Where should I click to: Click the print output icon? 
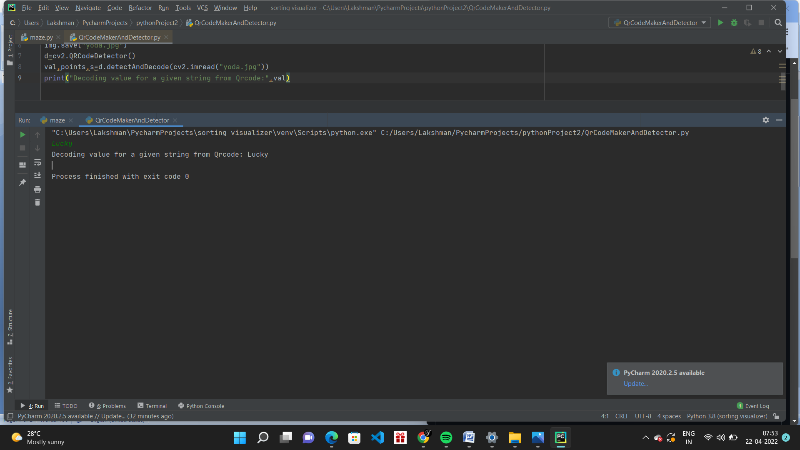click(x=37, y=190)
